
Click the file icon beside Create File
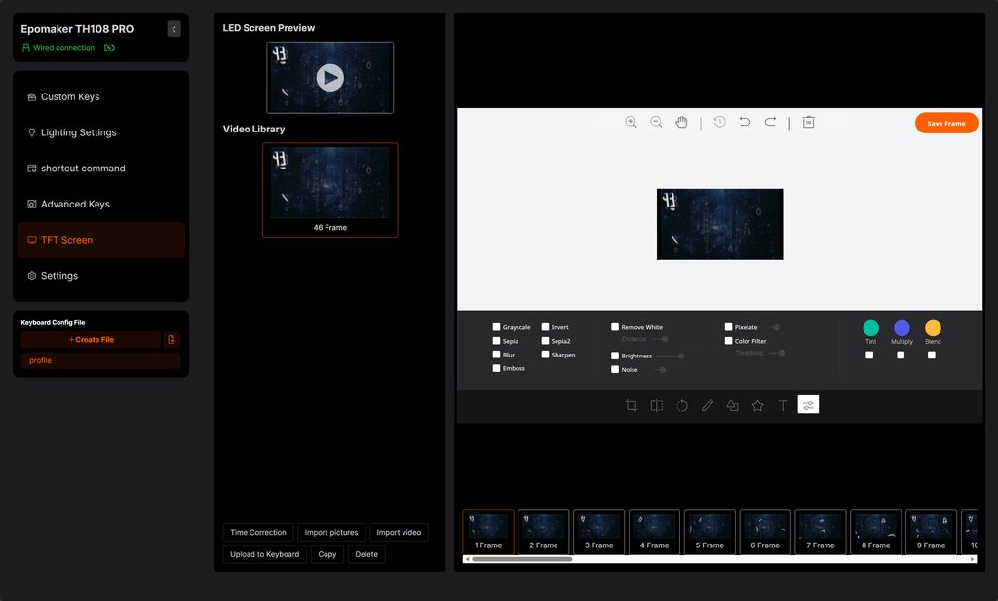tap(172, 340)
